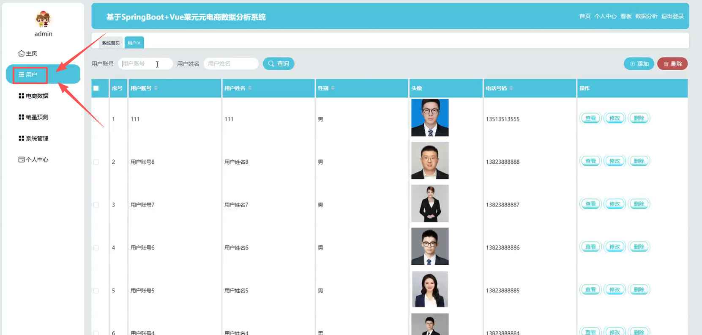View details of 用户账号5

[x=590, y=290]
